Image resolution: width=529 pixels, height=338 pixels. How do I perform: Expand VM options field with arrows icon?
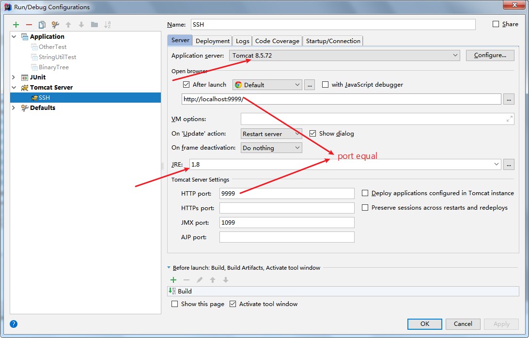[510, 119]
